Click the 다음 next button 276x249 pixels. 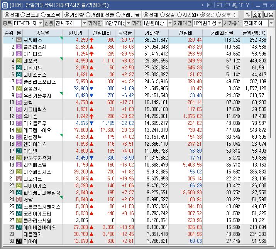268,15
